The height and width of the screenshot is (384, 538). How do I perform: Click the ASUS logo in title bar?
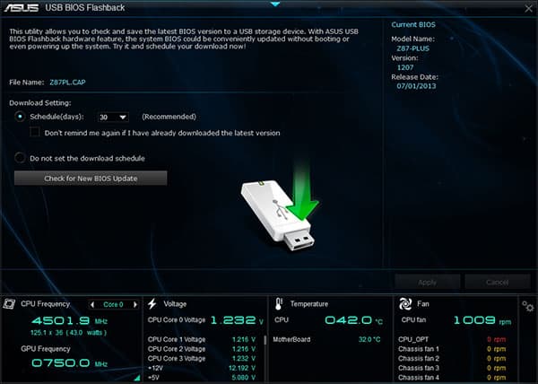(22, 7)
